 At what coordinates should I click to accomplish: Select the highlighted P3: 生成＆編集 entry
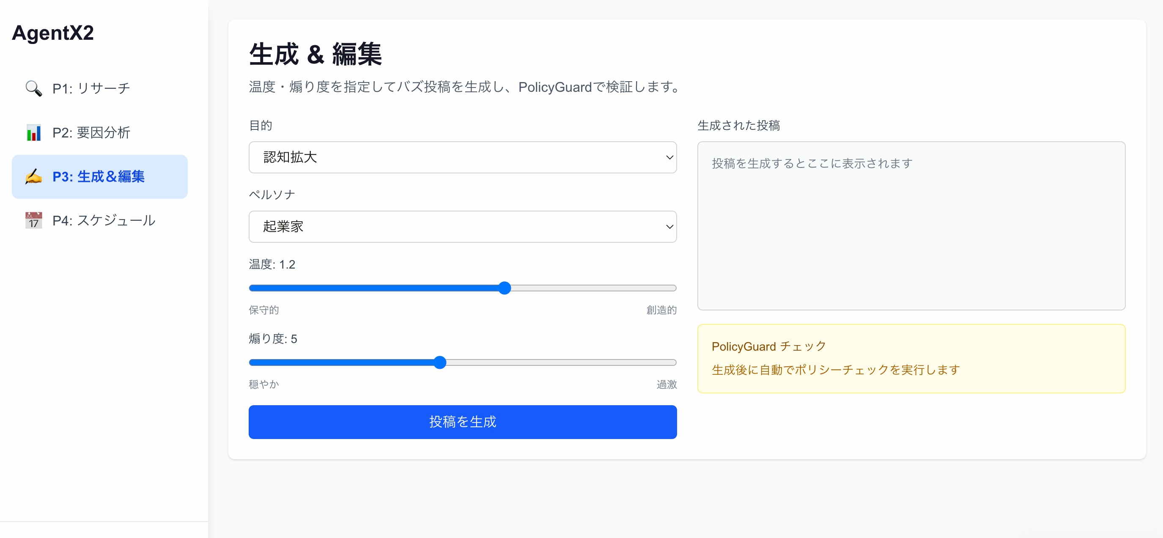click(99, 177)
